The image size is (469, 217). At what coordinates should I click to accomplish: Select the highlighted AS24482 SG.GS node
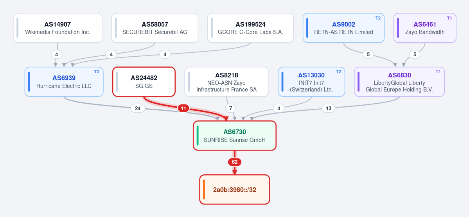tap(144, 82)
